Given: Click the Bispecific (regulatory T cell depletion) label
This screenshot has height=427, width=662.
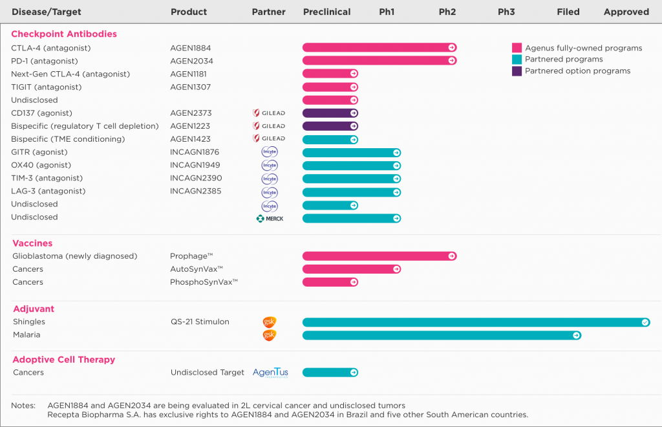Looking at the screenshot, I should [85, 126].
